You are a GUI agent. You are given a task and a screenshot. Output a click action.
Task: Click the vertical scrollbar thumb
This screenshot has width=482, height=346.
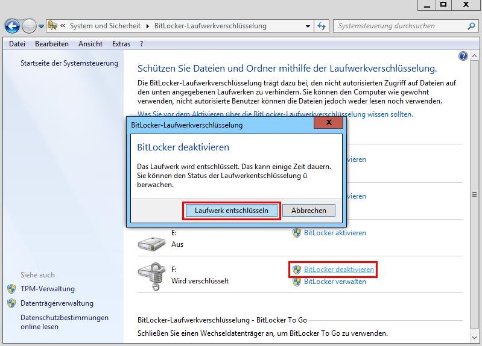tap(474, 194)
